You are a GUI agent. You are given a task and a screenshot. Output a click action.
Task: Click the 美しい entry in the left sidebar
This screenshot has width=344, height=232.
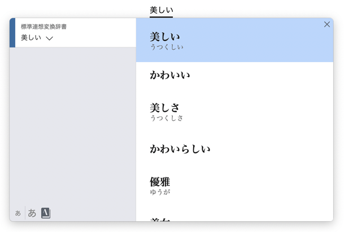(31, 38)
